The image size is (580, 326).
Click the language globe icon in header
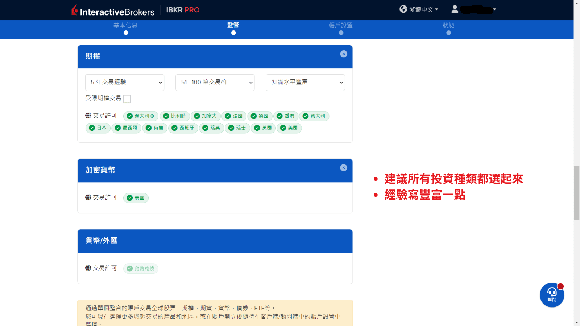(x=403, y=9)
